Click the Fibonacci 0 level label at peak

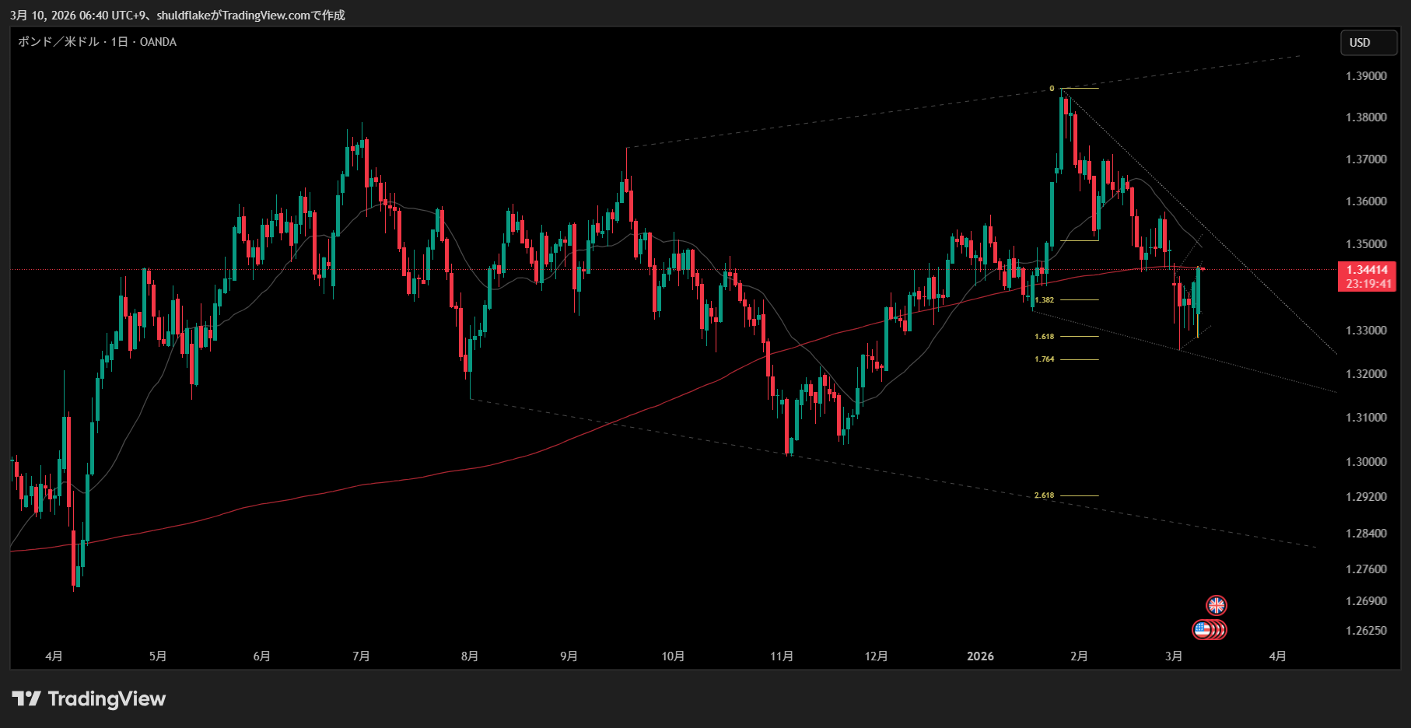(1052, 89)
